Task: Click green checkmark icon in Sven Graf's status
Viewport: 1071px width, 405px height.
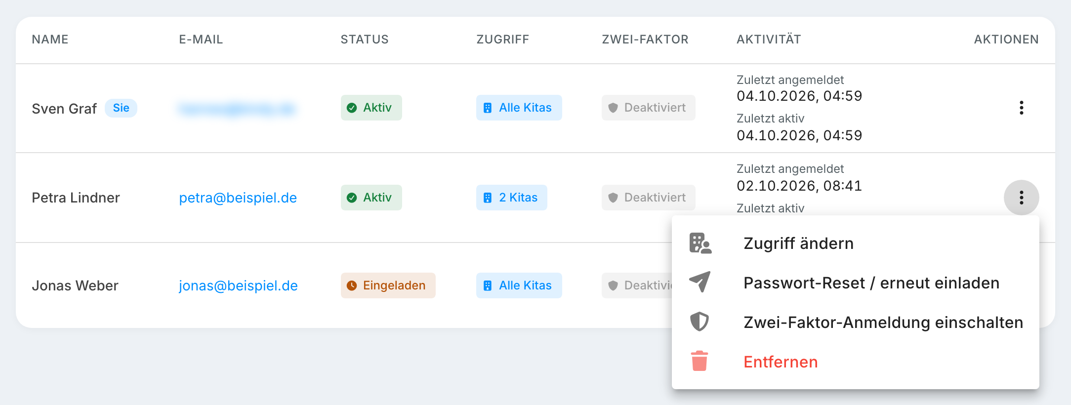Action: [352, 108]
